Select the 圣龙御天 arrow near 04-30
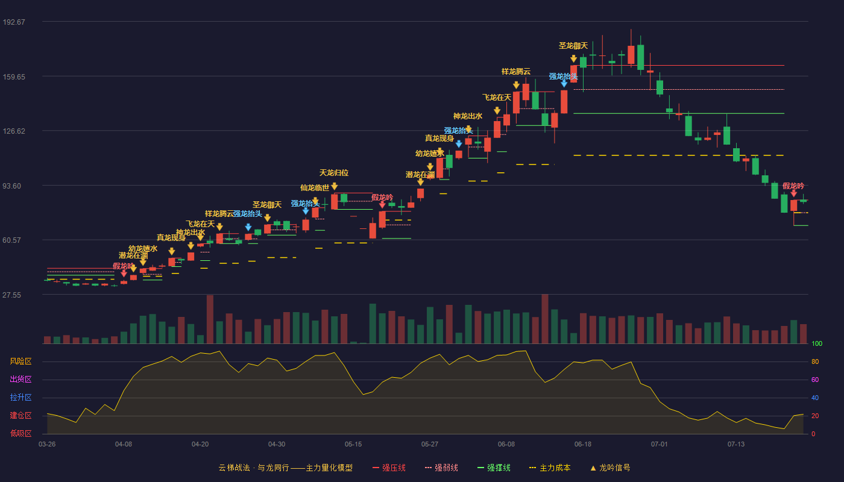The height and width of the screenshot is (482, 844). tap(267, 218)
